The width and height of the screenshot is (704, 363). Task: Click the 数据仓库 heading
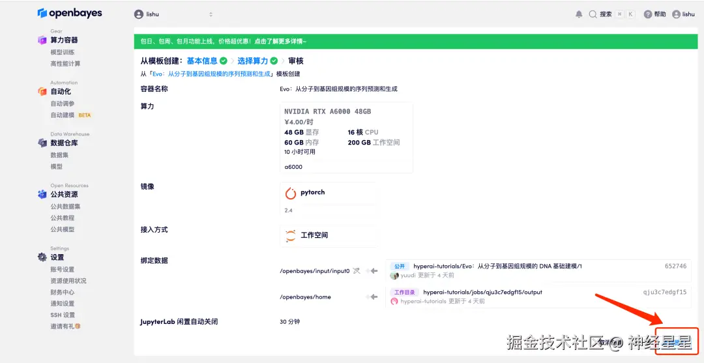[64, 143]
